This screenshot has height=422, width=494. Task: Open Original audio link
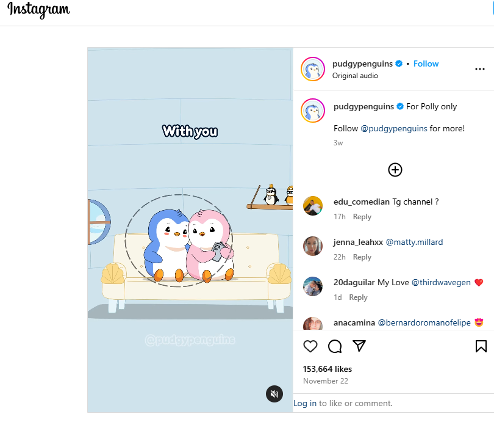[x=355, y=76]
